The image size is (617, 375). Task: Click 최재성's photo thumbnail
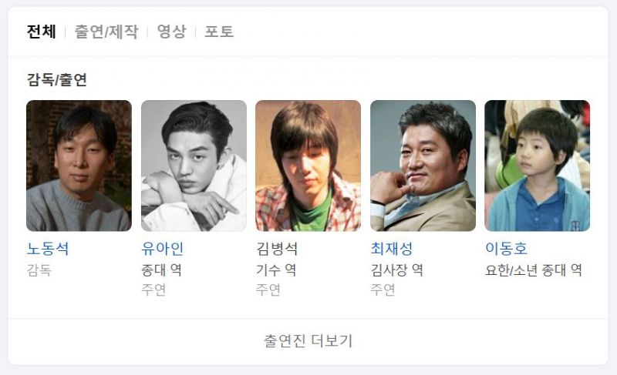point(423,166)
